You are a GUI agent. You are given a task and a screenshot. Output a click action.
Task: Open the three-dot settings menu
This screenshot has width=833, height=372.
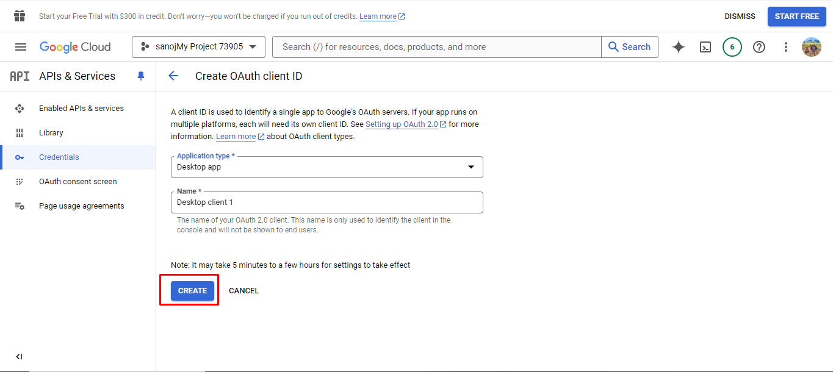click(x=786, y=47)
